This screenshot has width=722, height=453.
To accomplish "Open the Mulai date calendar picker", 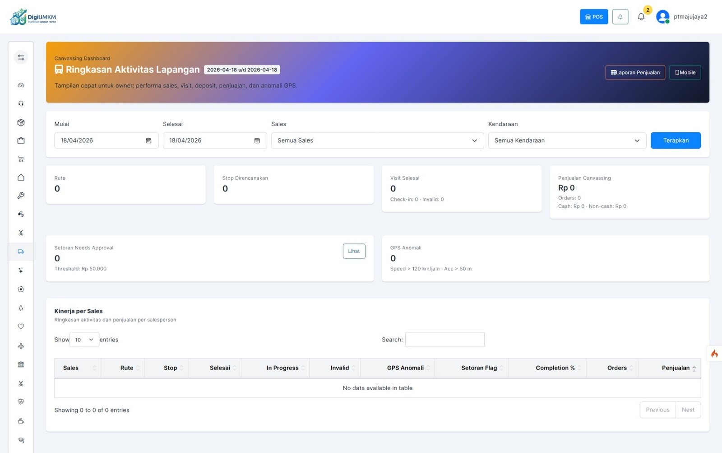I will point(148,140).
